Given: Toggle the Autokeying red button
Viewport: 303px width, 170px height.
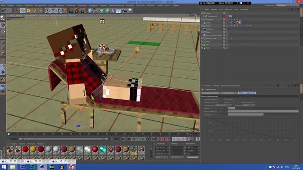Looking at the screenshot, I should pos(164,139).
